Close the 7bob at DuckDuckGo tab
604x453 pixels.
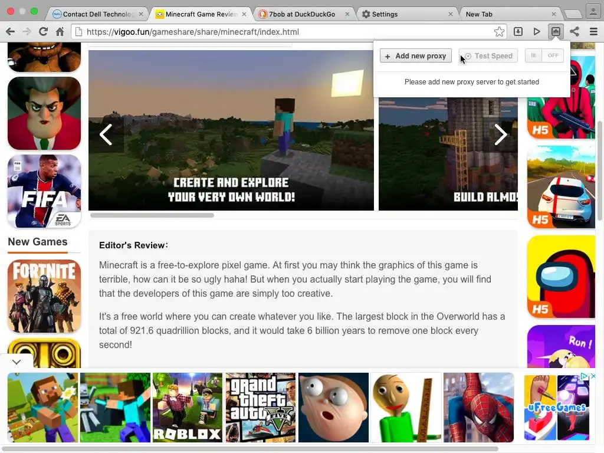(347, 14)
